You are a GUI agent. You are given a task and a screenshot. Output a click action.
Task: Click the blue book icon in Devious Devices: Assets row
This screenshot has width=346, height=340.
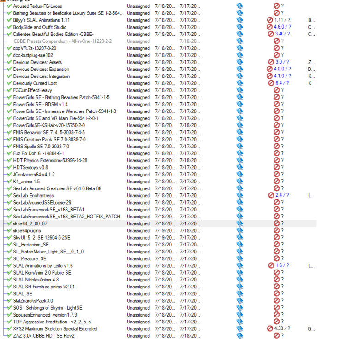pos(239,62)
